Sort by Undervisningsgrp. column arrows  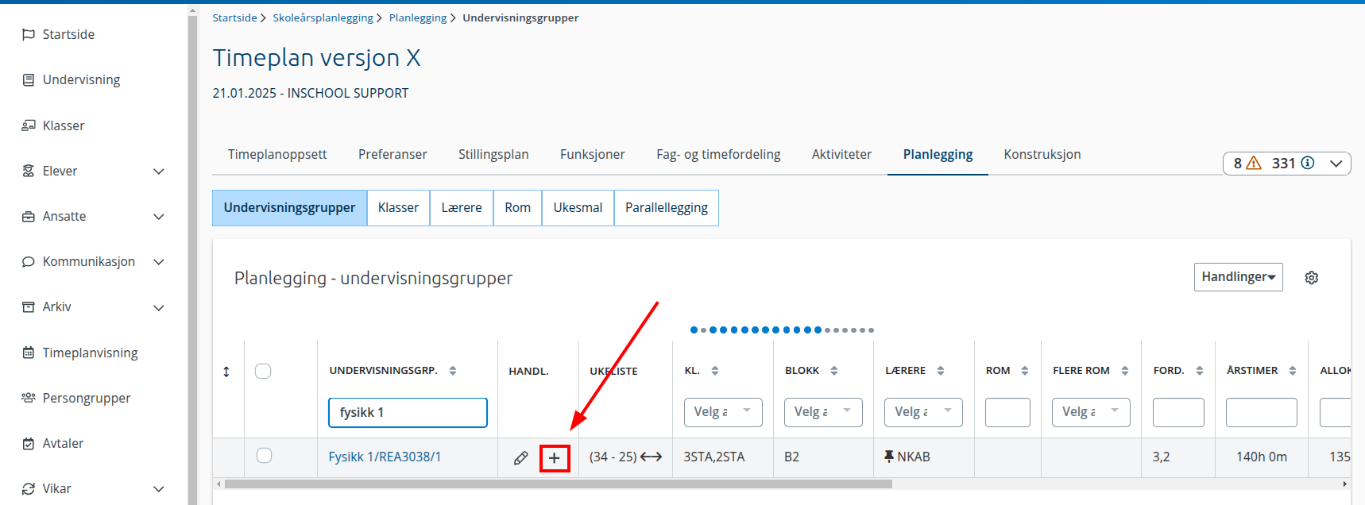(x=453, y=371)
